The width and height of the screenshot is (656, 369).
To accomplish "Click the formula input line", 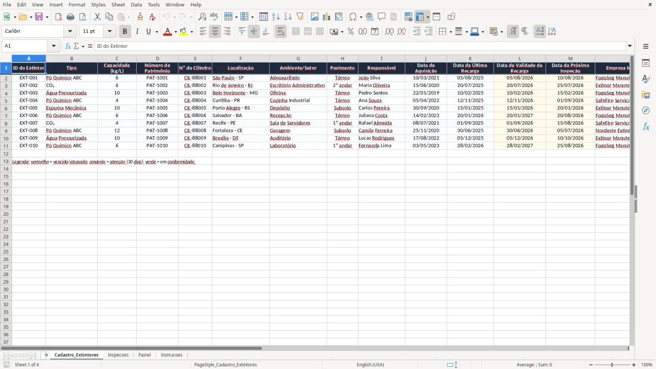I will 360,46.
